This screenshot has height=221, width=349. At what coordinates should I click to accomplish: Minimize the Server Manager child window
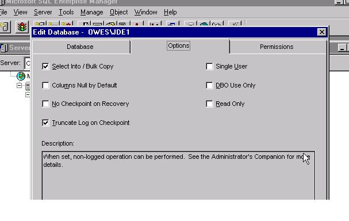(x=342, y=48)
